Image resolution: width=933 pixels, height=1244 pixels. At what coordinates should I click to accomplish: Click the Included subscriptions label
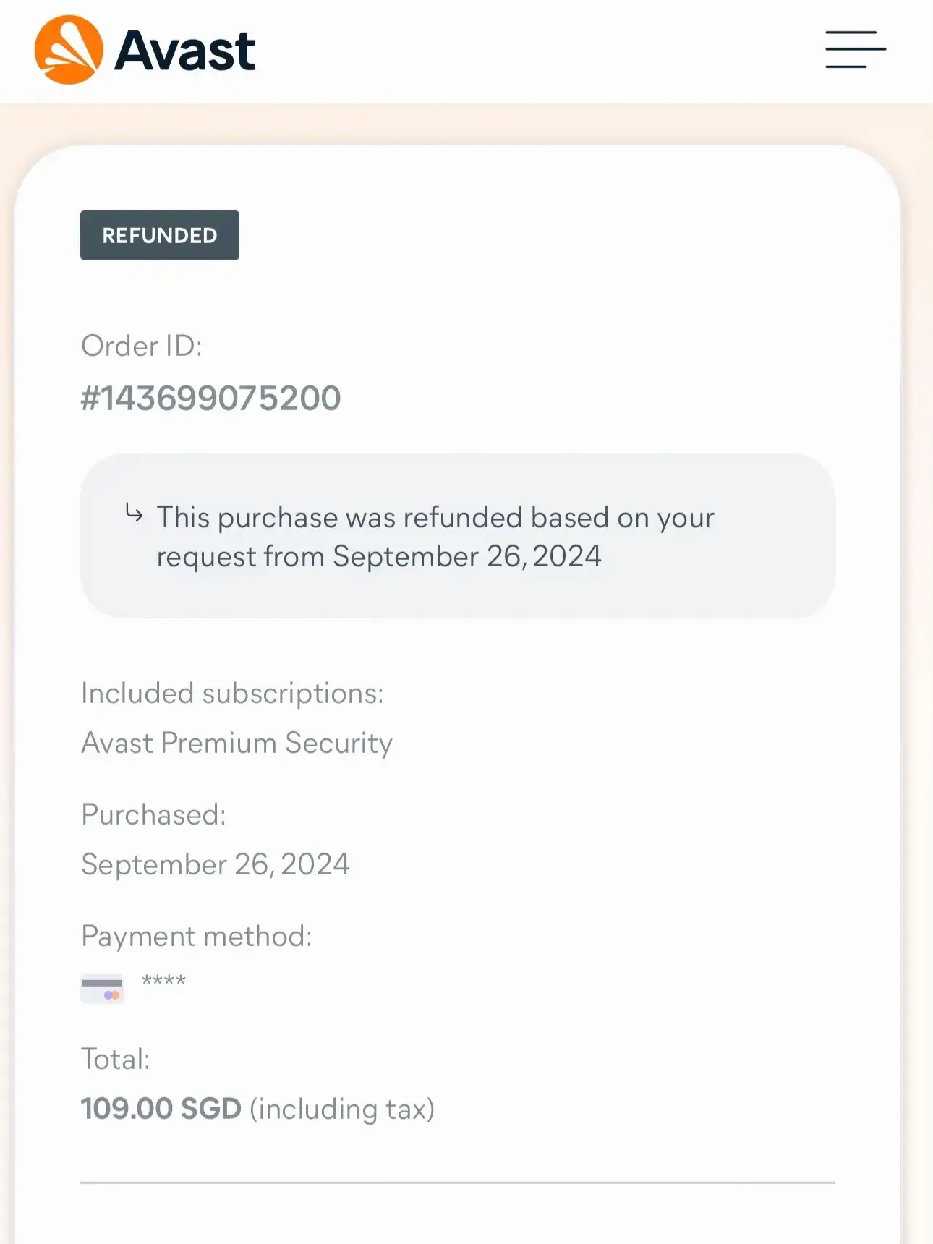(x=232, y=693)
